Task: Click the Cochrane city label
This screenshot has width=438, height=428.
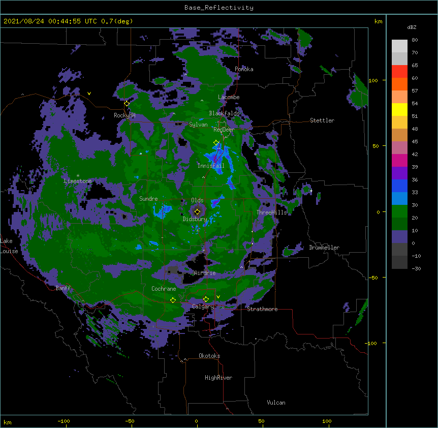Action: (164, 289)
